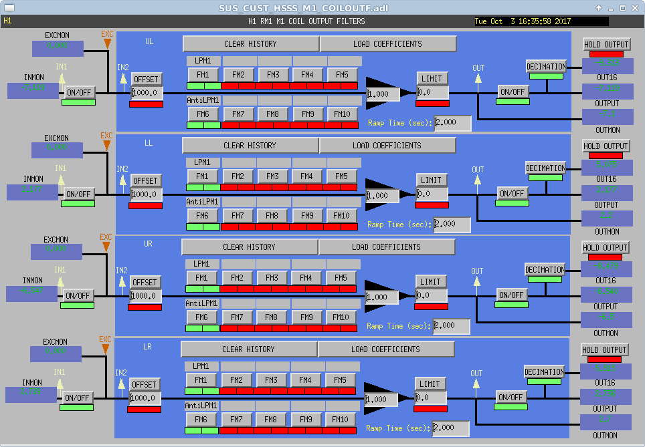Image resolution: width=645 pixels, height=447 pixels.
Task: Click the IN1 test point arrow for UR
Action: pos(60,282)
